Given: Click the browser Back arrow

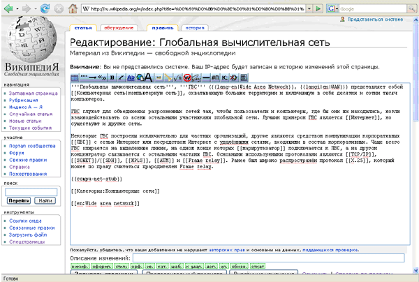Looking at the screenshot, I should [8, 9].
